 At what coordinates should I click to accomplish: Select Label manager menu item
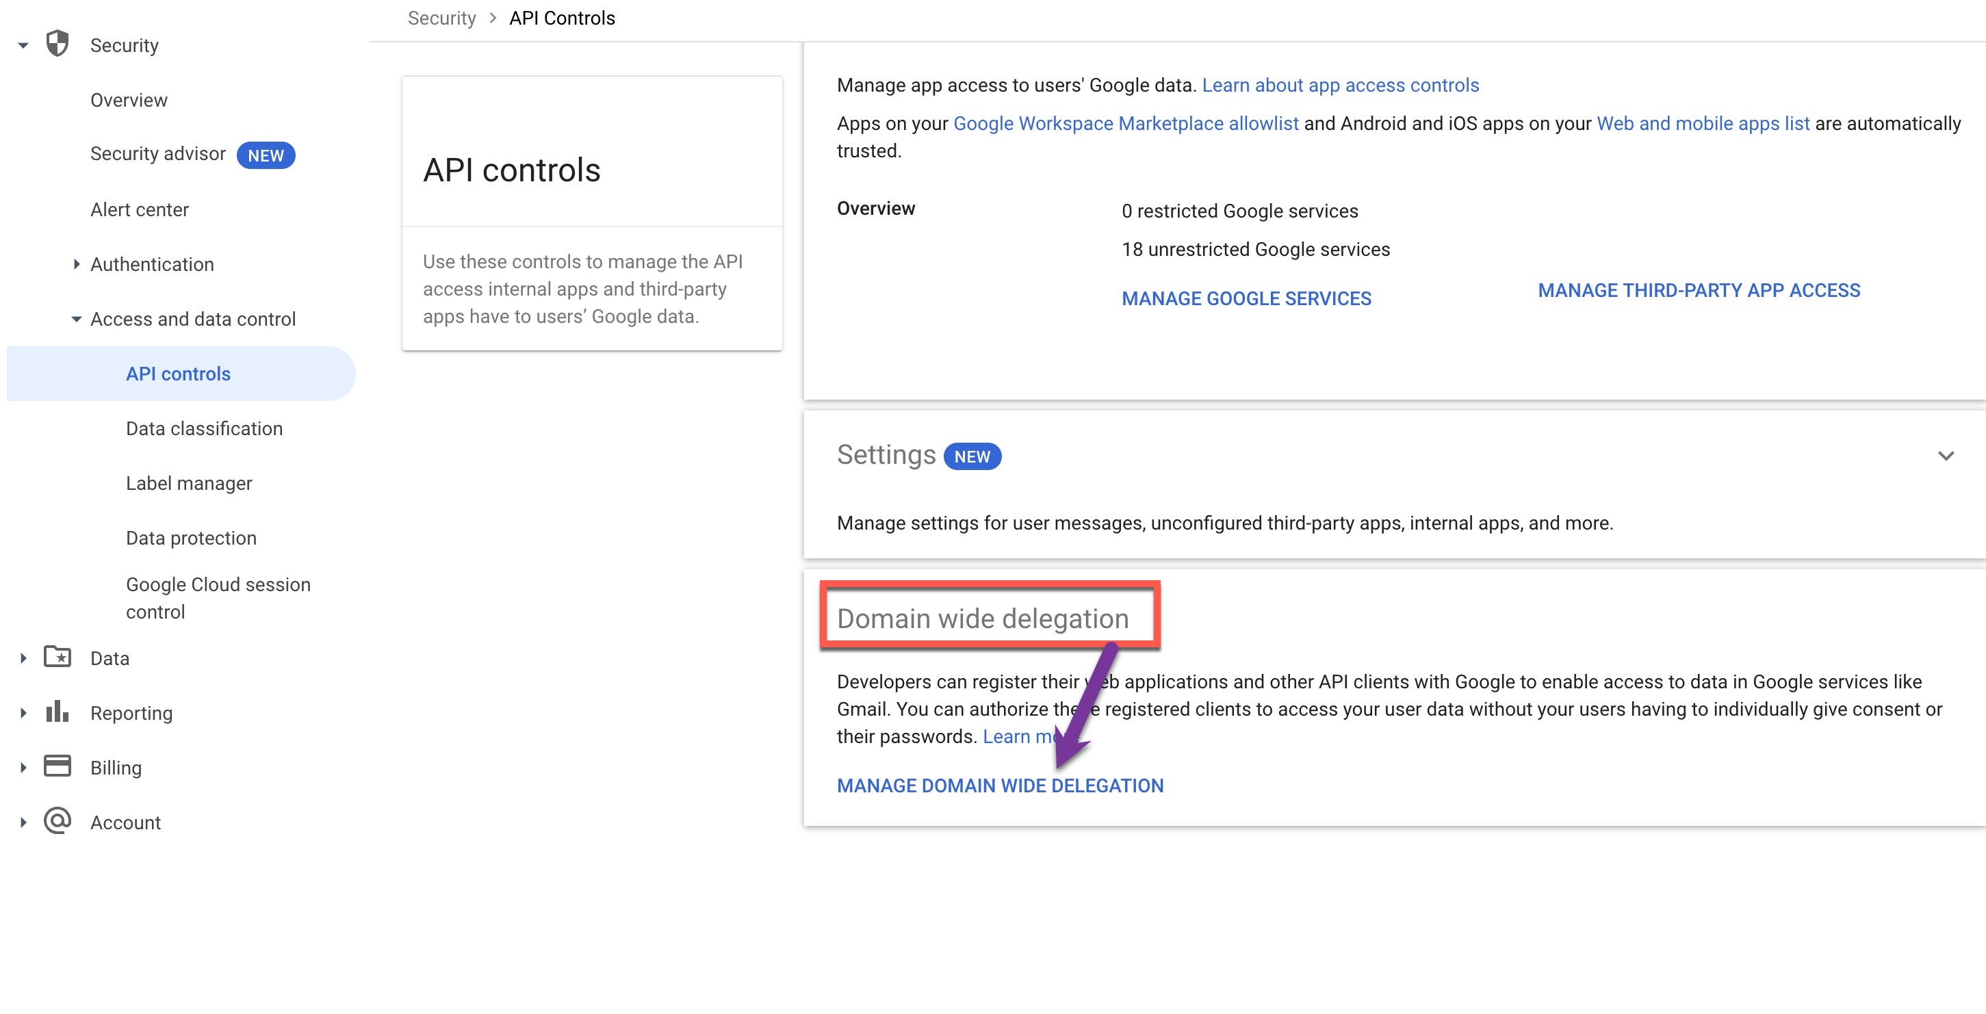coord(189,483)
